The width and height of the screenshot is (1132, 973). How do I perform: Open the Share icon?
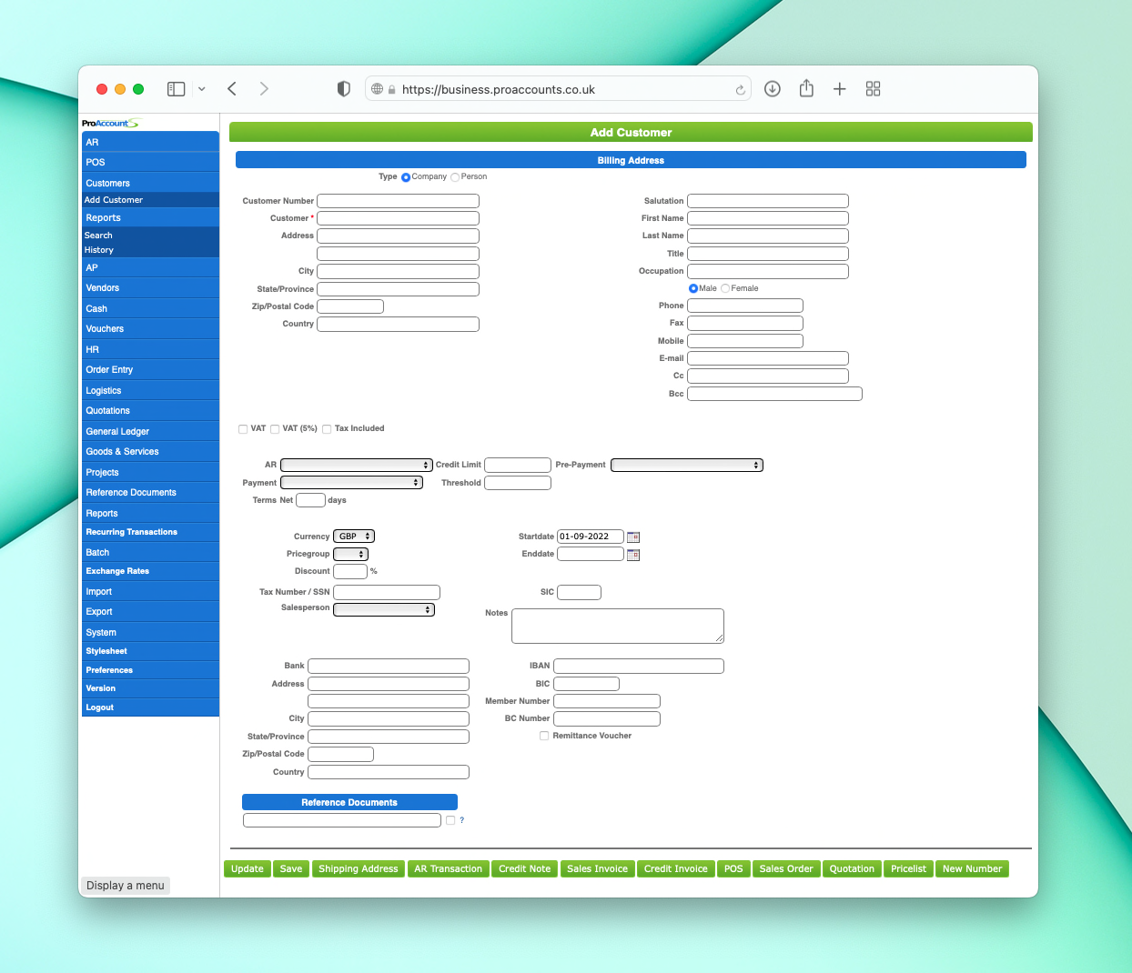click(806, 88)
